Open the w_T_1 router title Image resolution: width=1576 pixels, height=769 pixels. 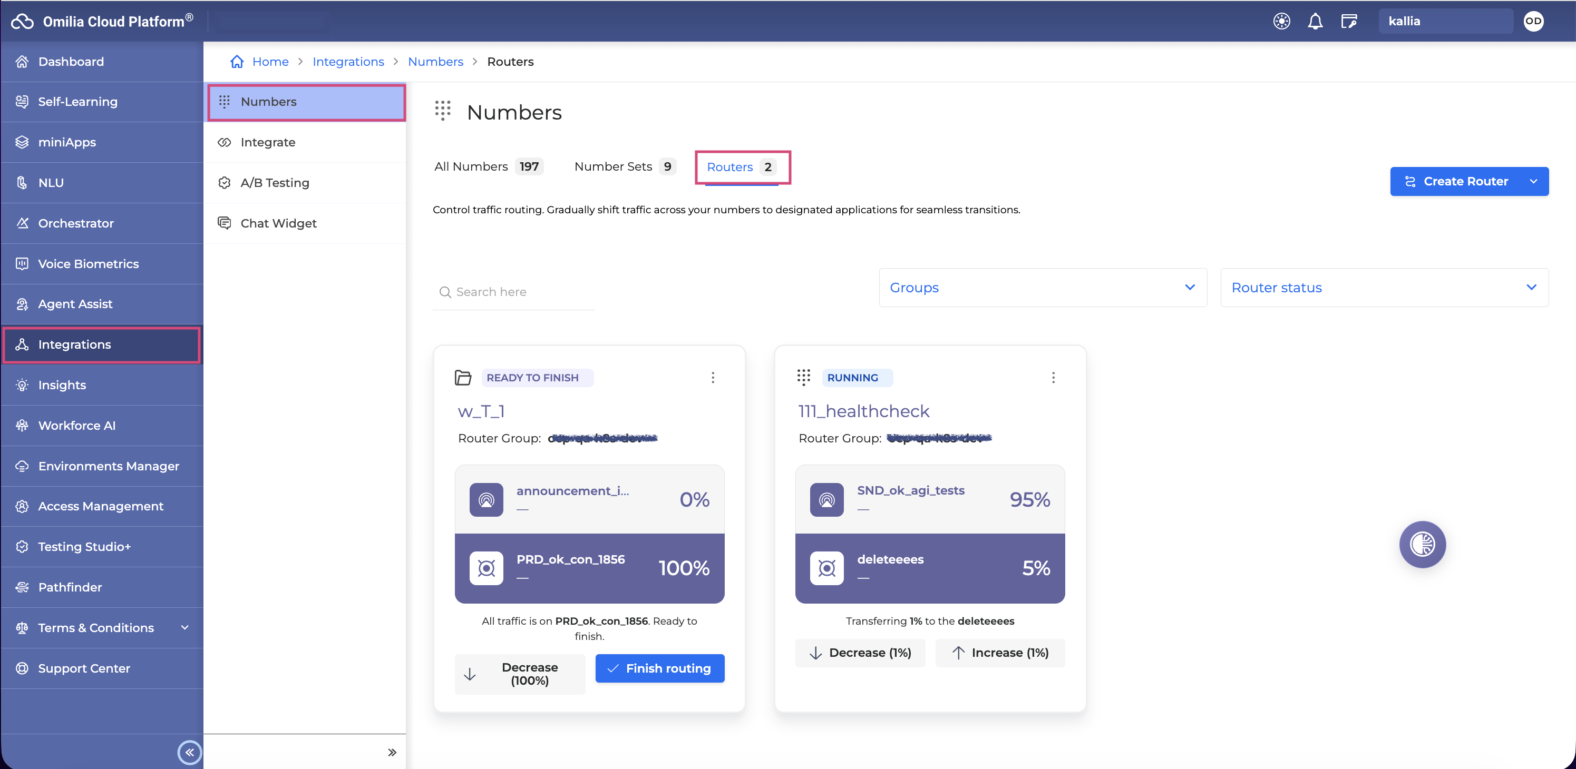(x=481, y=411)
